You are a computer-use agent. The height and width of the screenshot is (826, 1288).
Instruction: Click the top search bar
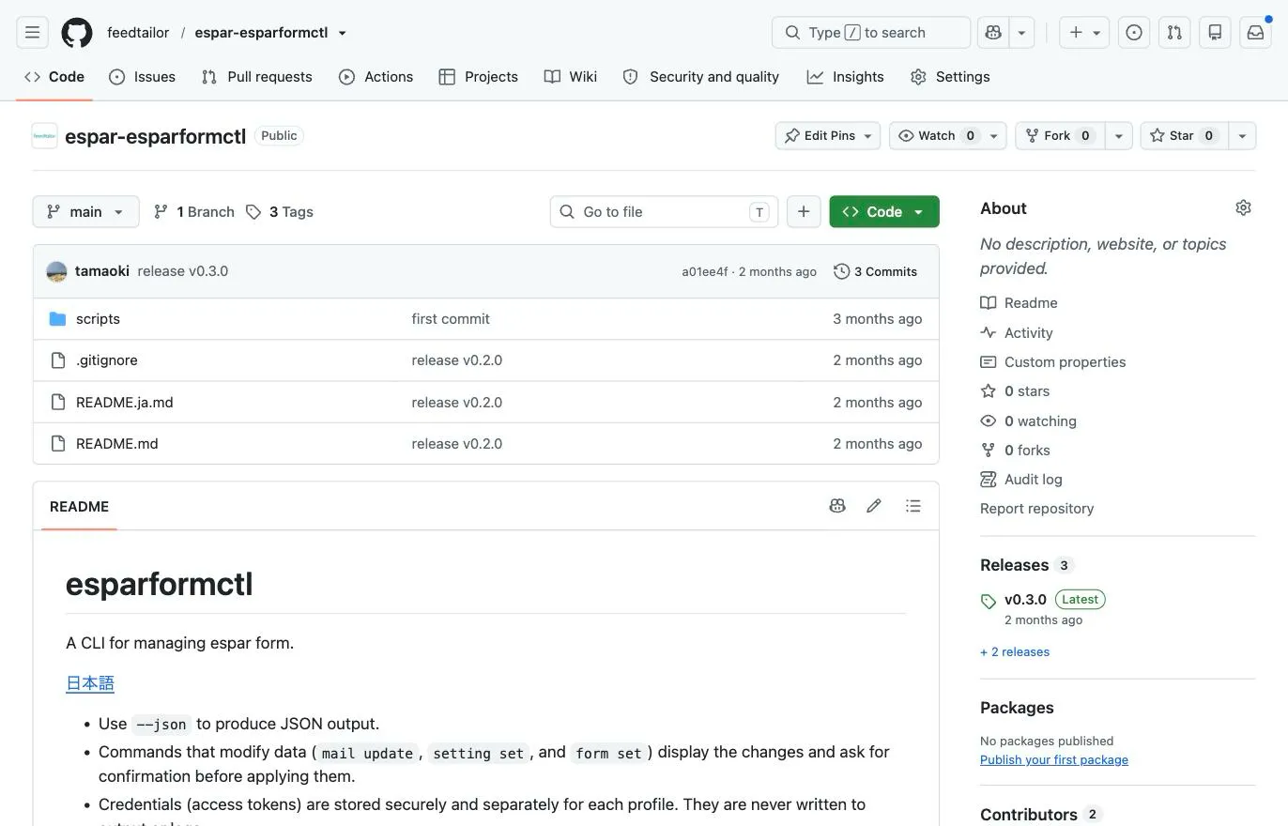[x=871, y=33]
